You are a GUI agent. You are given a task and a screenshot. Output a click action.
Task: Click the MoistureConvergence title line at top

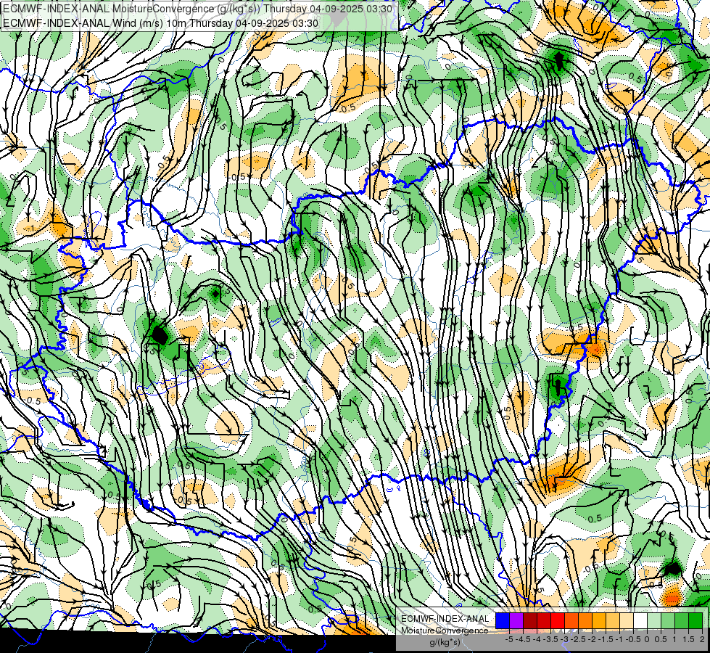[197, 9]
